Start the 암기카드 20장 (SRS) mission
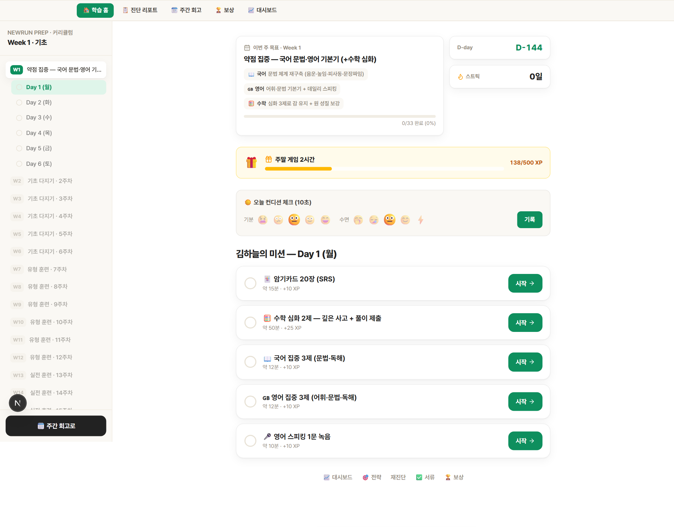Image resolution: width=674 pixels, height=527 pixels. [525, 283]
